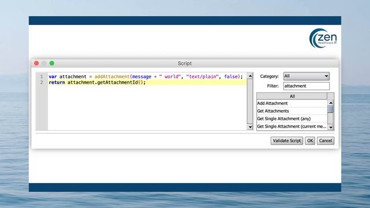Focus the Filter field containing attachment
Screen dimensions: 370x208
pyautogui.click(x=306, y=86)
